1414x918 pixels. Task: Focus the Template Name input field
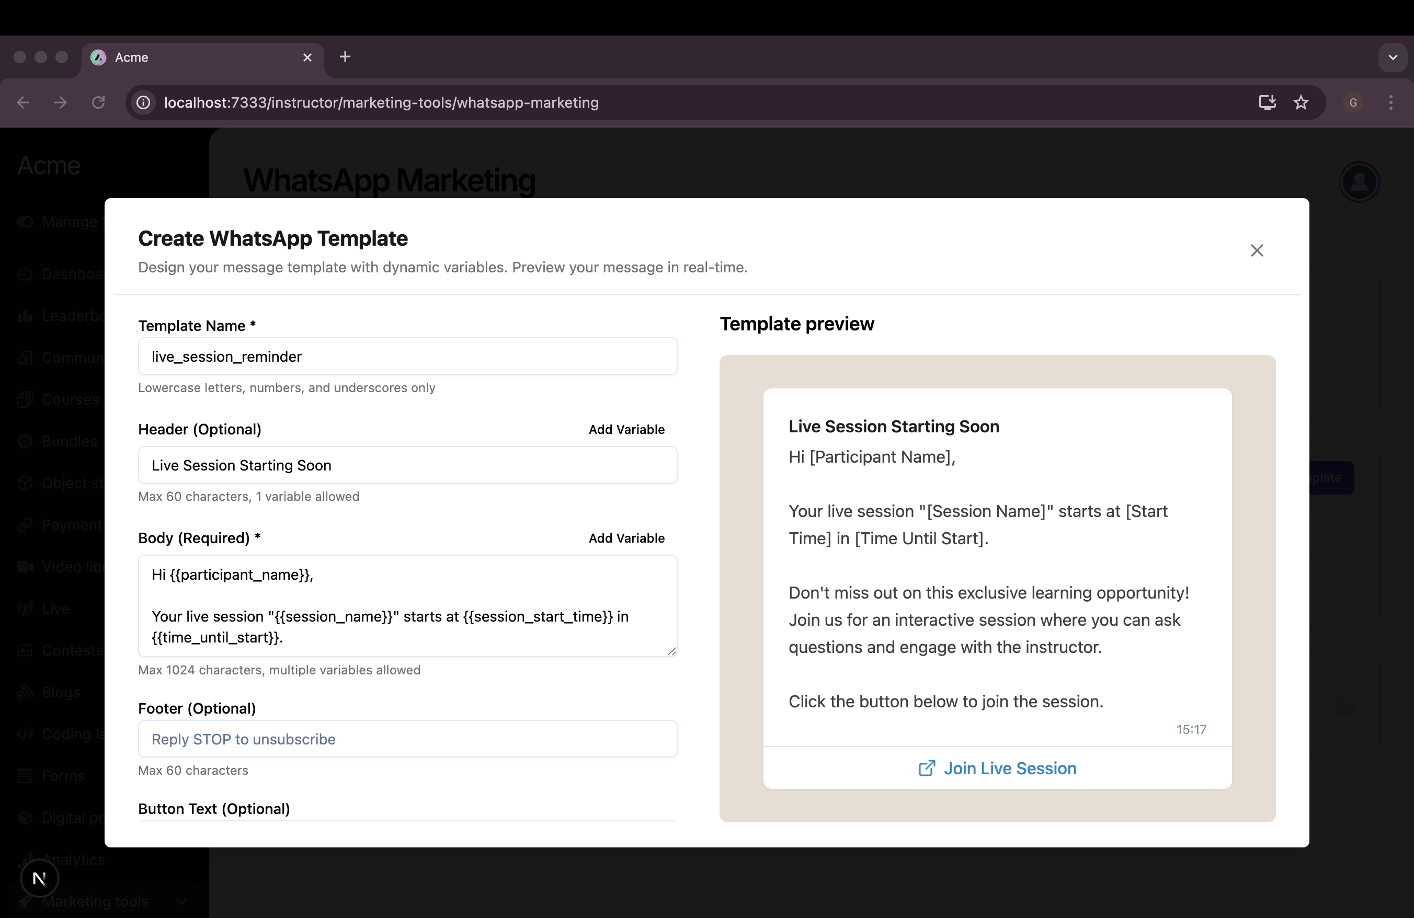(407, 357)
